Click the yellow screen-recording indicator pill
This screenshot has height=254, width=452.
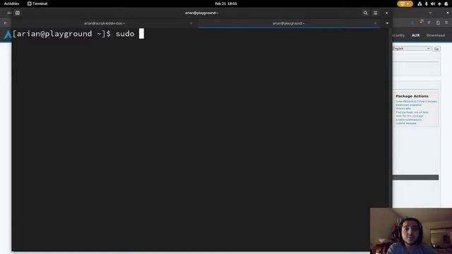405,4
